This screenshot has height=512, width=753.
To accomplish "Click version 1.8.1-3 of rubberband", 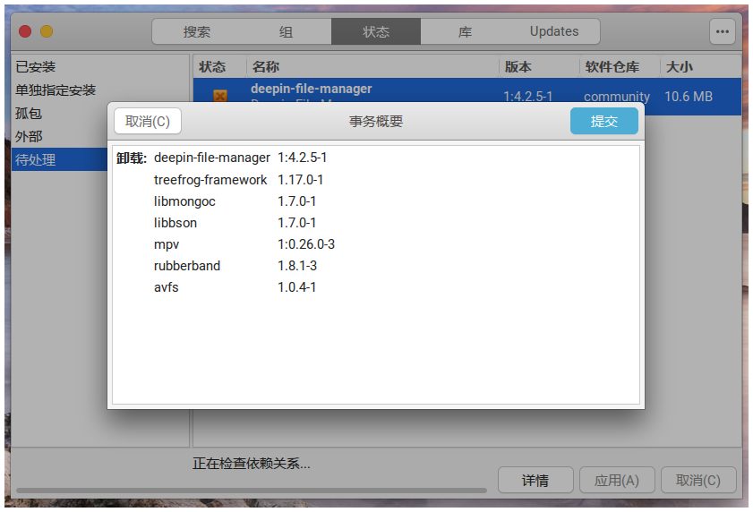I will pos(297,266).
